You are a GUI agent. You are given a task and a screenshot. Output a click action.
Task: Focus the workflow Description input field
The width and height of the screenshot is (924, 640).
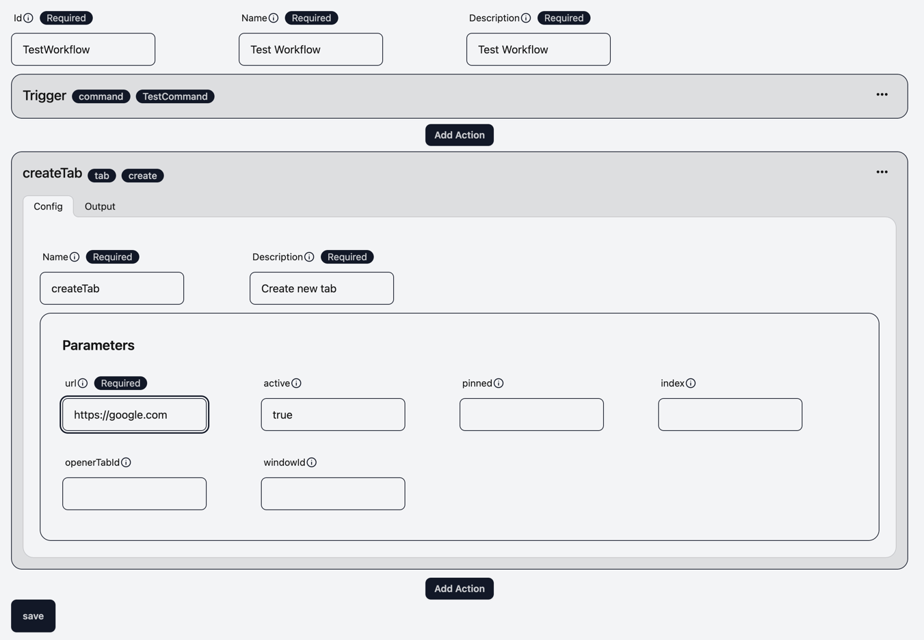point(539,49)
